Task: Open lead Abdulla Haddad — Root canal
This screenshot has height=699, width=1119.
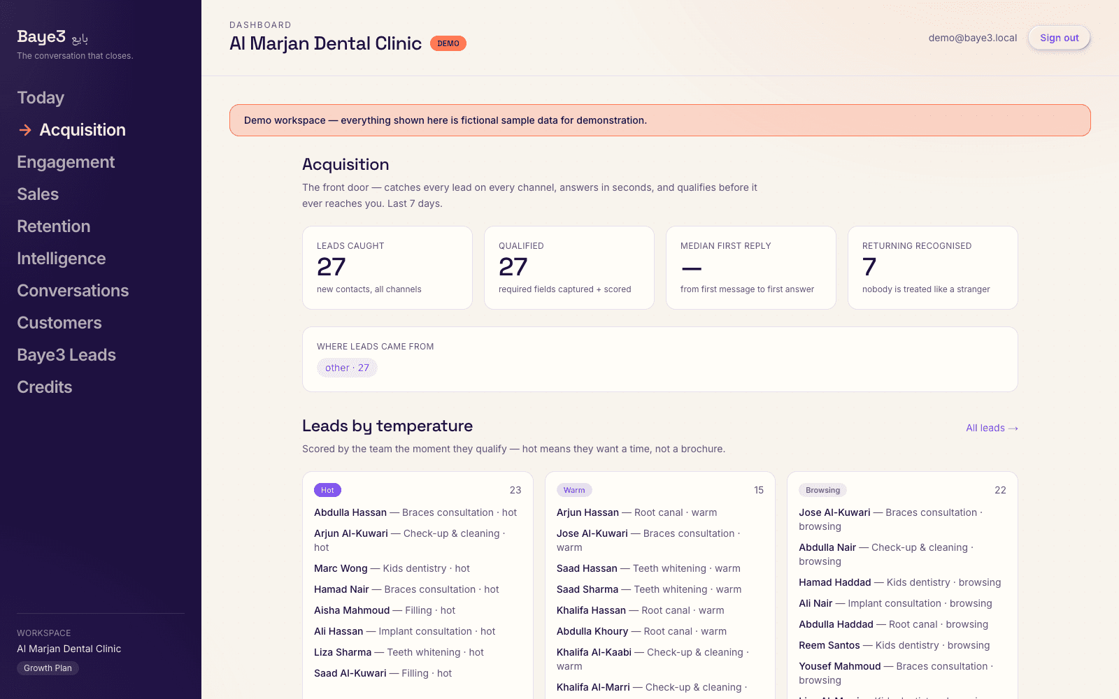Action: [893, 624]
